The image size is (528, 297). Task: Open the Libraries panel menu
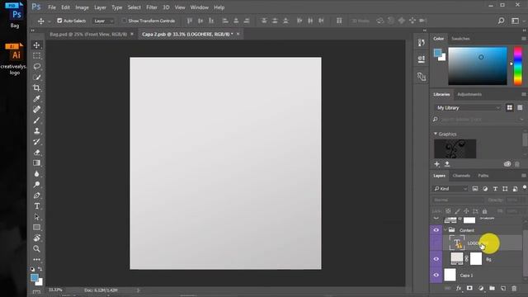click(523, 94)
